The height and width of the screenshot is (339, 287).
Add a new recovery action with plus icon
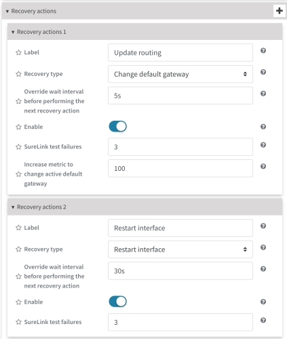280,11
